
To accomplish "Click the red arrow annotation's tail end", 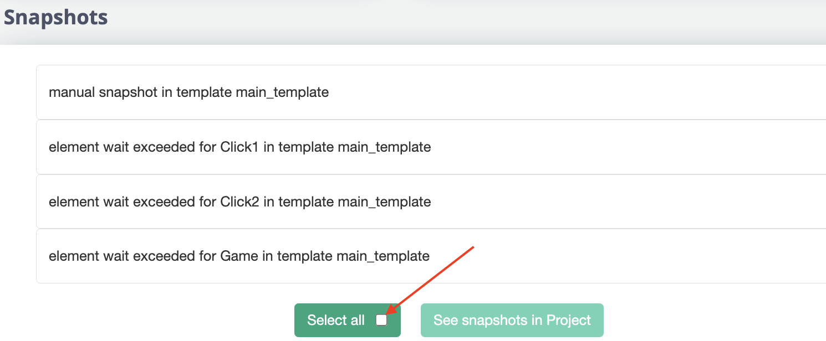I will point(473,247).
